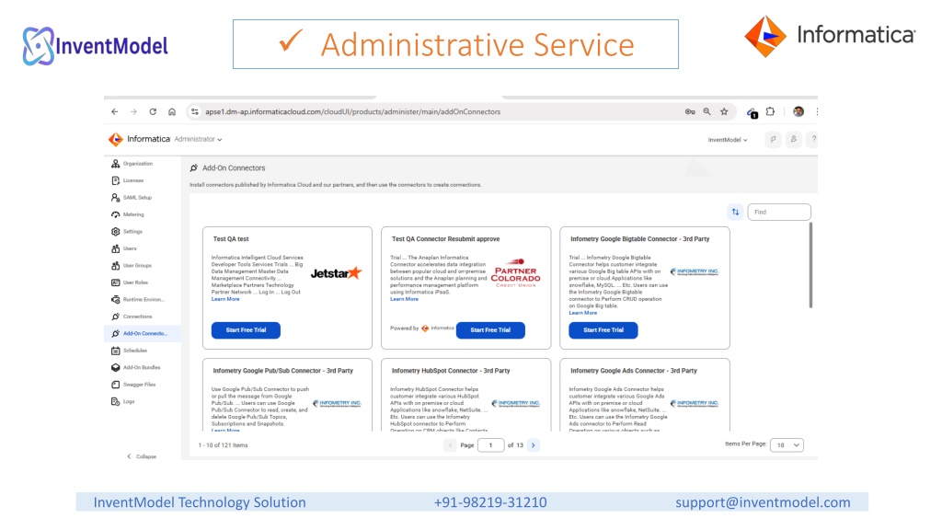This screenshot has height=530, width=942.
Task: Open the saved password key icon
Action: pyautogui.click(x=690, y=111)
